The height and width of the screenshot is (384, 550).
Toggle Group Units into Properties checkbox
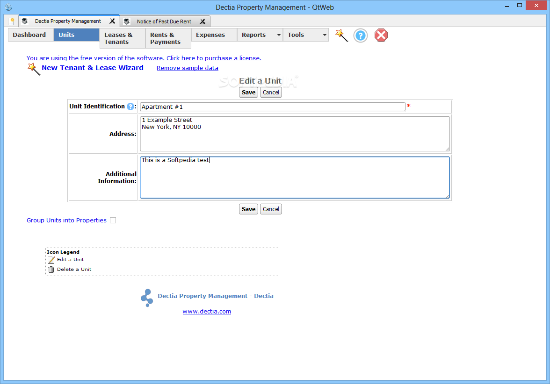[x=113, y=220]
